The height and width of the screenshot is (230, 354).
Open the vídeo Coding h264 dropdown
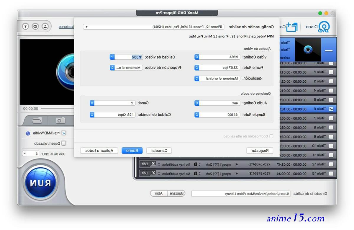(218, 57)
